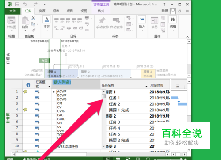Click the Outdent task arrow icon
Image resolution: width=221 pixels, height=160 pixels.
click(x=57, y=28)
